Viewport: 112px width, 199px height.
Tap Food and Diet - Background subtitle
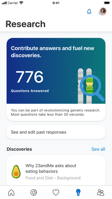point(53,178)
